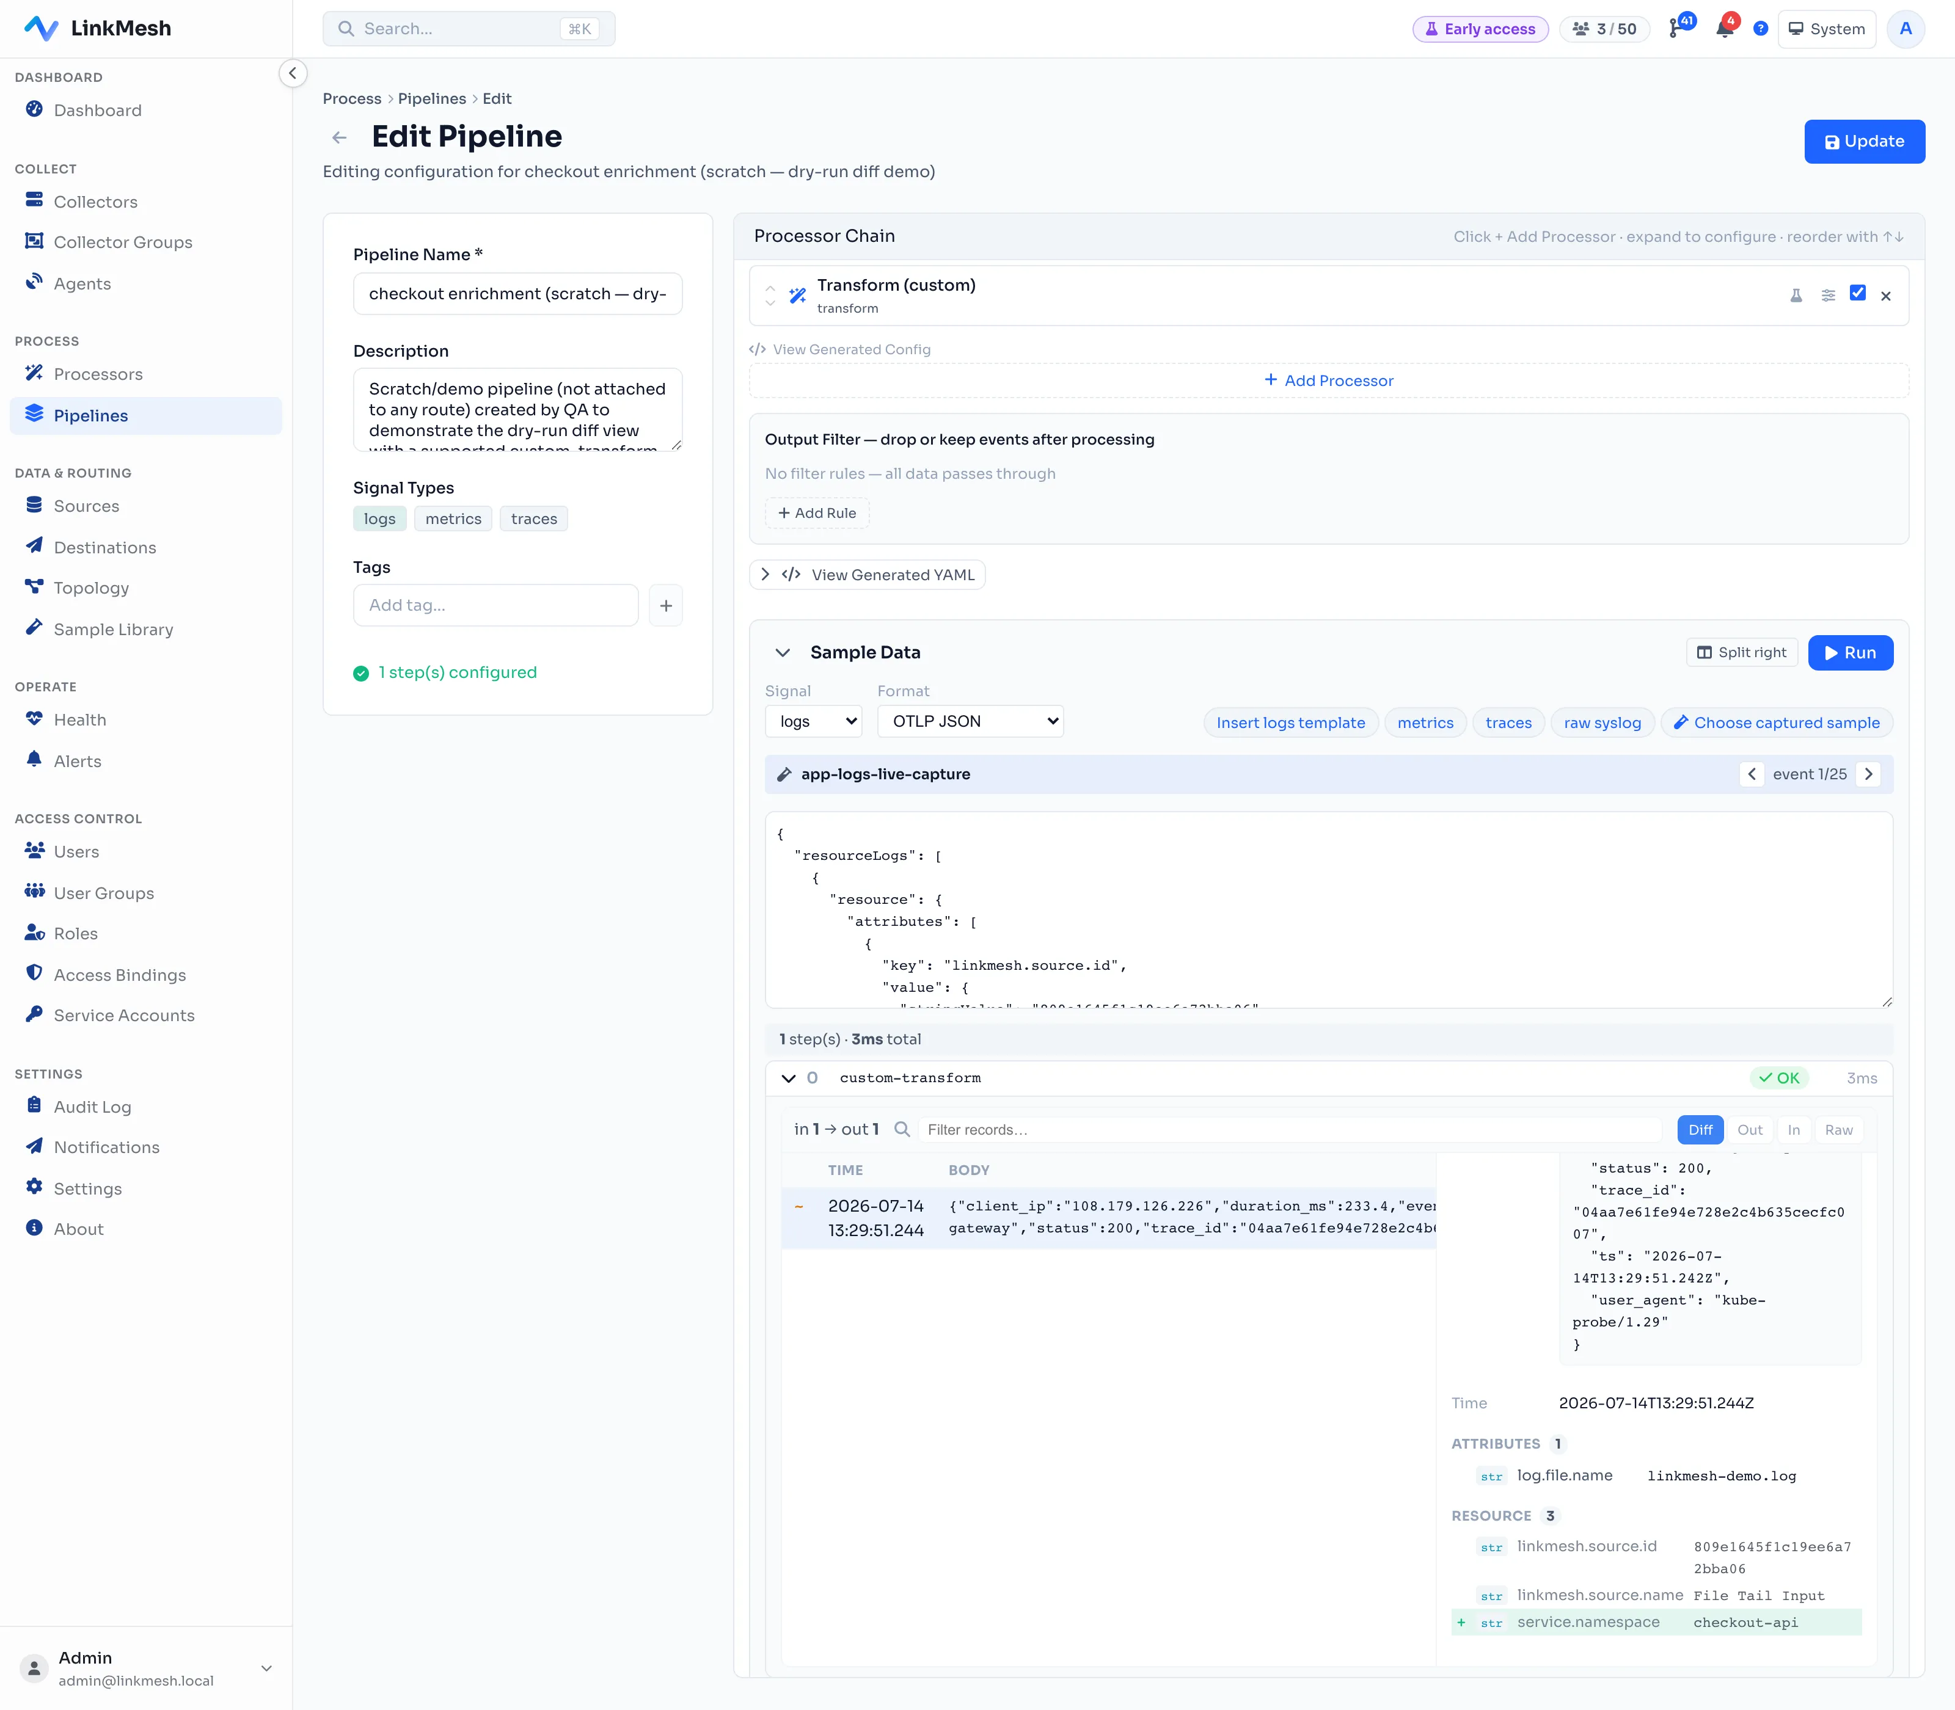Toggle the metrics signal type

453,518
